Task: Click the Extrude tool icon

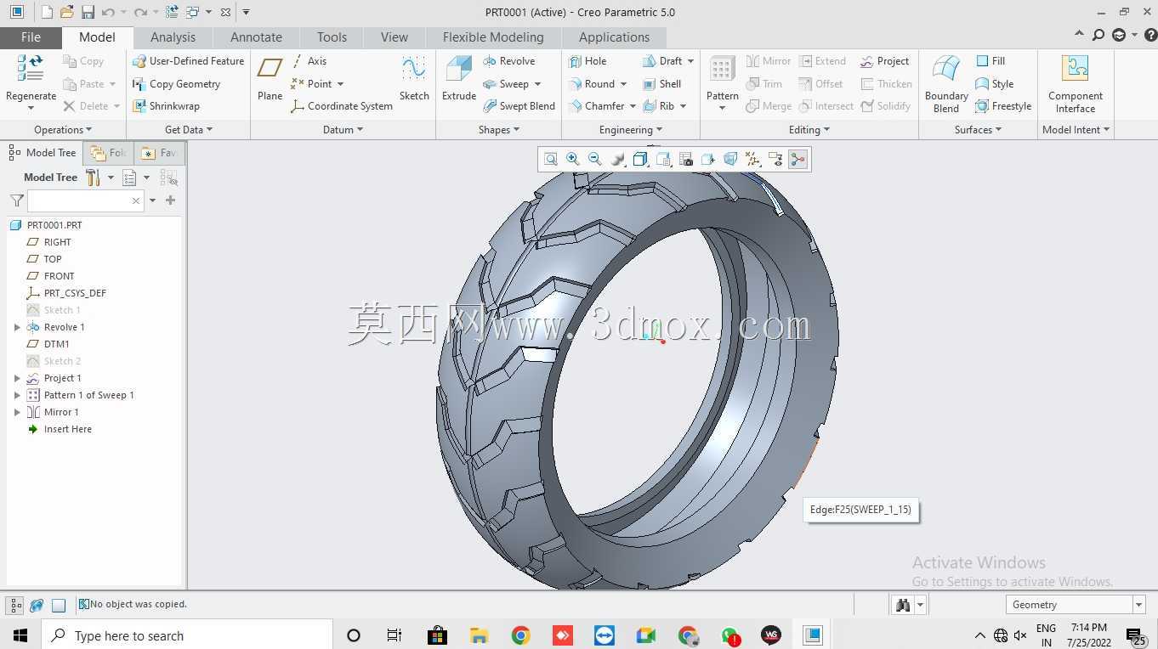Action: point(459,70)
